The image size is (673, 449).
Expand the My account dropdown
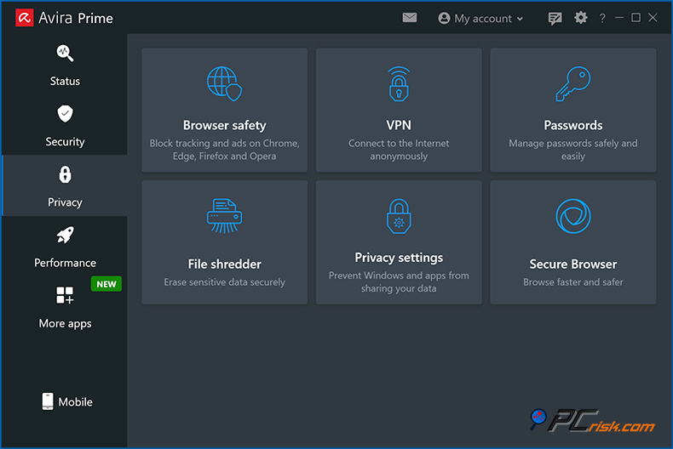(481, 18)
